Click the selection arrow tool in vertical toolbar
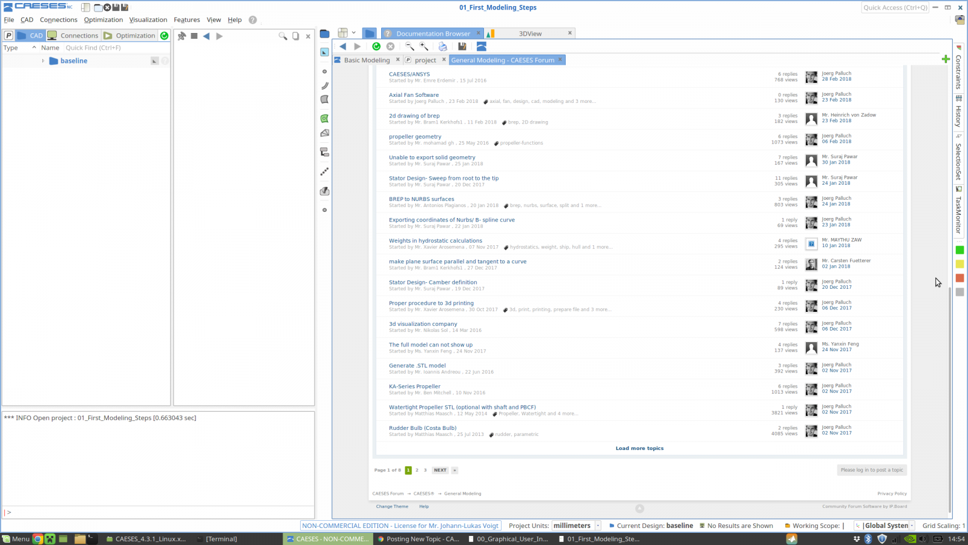The height and width of the screenshot is (545, 968). tap(324, 53)
